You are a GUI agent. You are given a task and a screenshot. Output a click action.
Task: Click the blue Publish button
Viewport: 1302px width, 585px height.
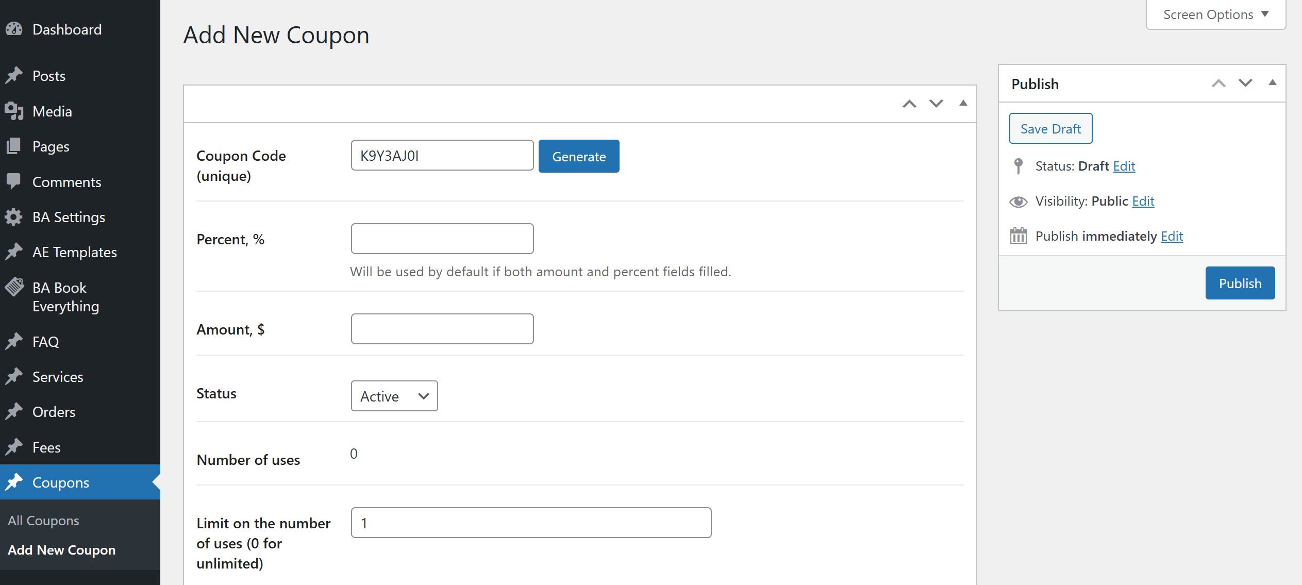pos(1240,283)
